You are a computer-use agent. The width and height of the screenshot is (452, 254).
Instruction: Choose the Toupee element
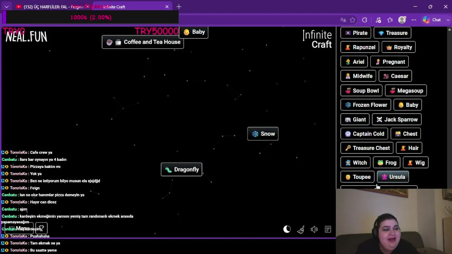pyautogui.click(x=357, y=177)
